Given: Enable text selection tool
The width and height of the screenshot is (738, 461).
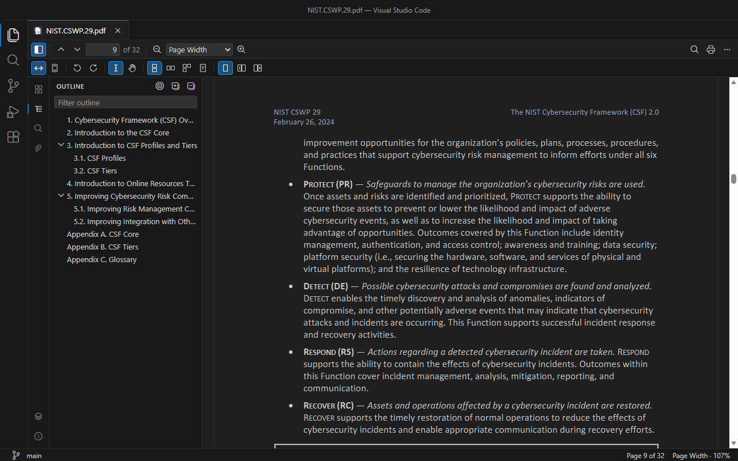Looking at the screenshot, I should (x=116, y=68).
